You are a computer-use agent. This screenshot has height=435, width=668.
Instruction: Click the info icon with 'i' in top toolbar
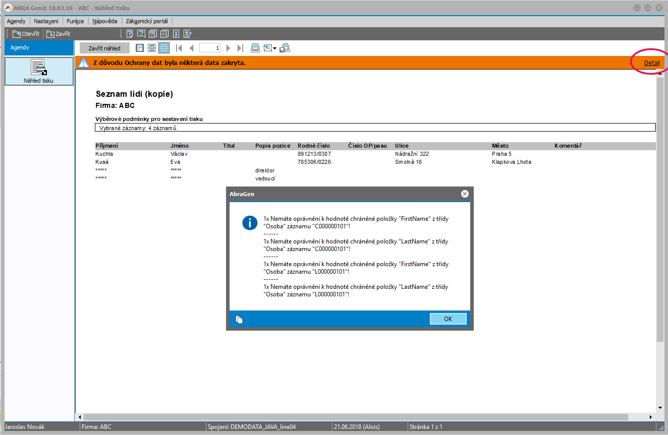(x=176, y=34)
